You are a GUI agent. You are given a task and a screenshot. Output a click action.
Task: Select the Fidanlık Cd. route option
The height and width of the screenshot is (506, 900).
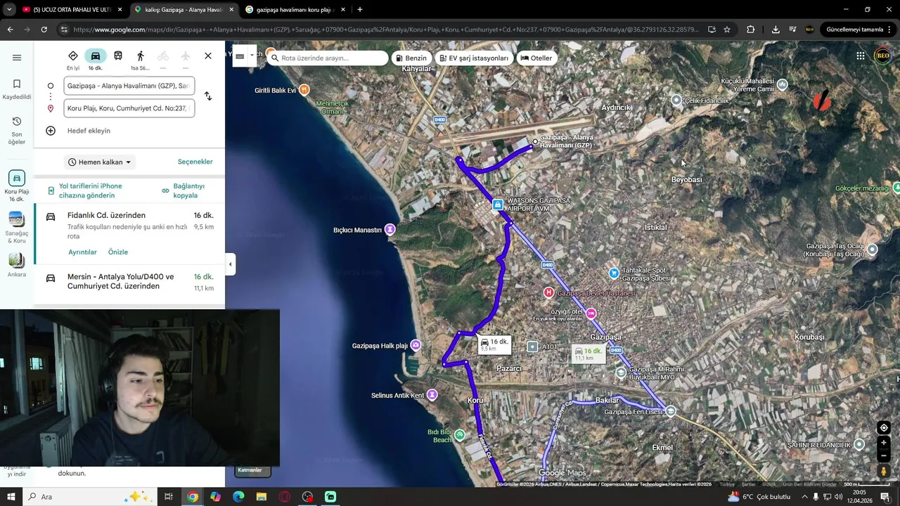(x=129, y=235)
